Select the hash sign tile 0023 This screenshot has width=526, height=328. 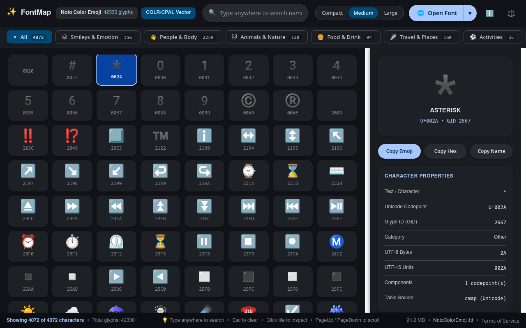click(72, 70)
